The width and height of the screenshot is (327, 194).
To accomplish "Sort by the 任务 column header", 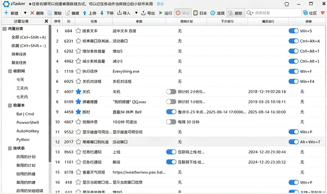I will click(x=94, y=21).
